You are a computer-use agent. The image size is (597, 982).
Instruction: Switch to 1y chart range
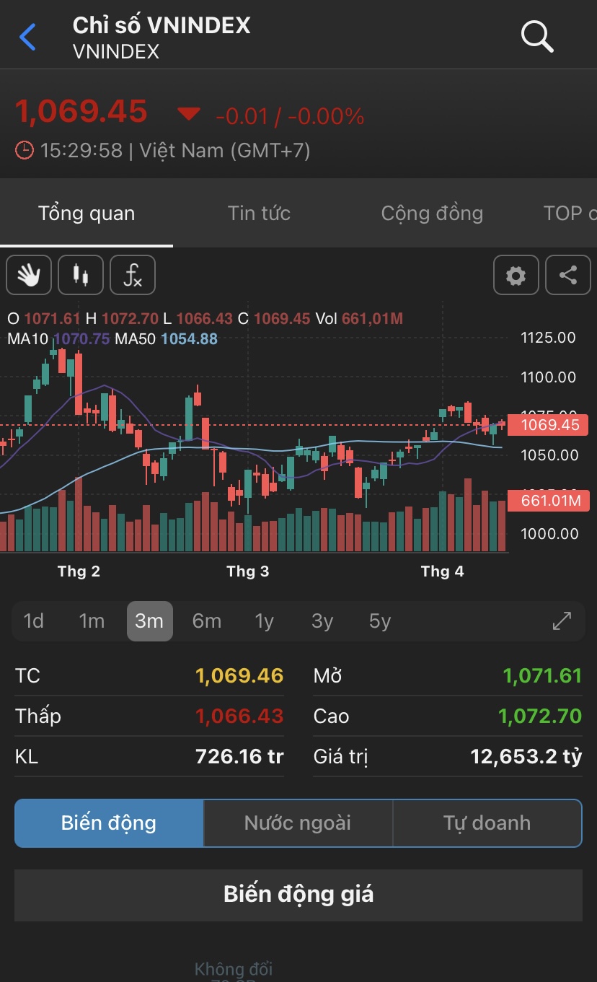pyautogui.click(x=265, y=621)
